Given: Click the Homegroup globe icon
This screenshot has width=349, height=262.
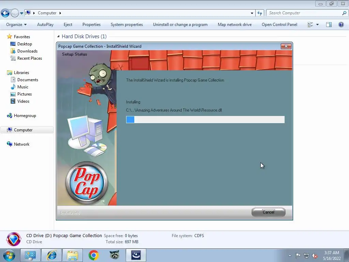Looking at the screenshot, I should pyautogui.click(x=9, y=116).
